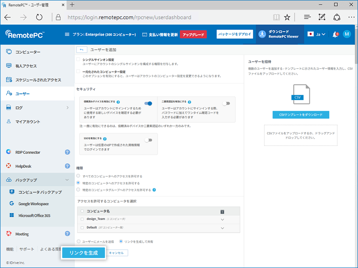Open browser share icon
358x268 pixels.
coord(337,17)
